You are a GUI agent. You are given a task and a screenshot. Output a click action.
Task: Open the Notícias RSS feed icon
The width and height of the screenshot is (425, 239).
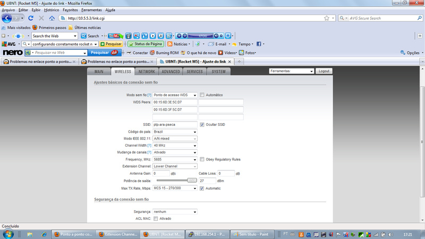pos(170,44)
